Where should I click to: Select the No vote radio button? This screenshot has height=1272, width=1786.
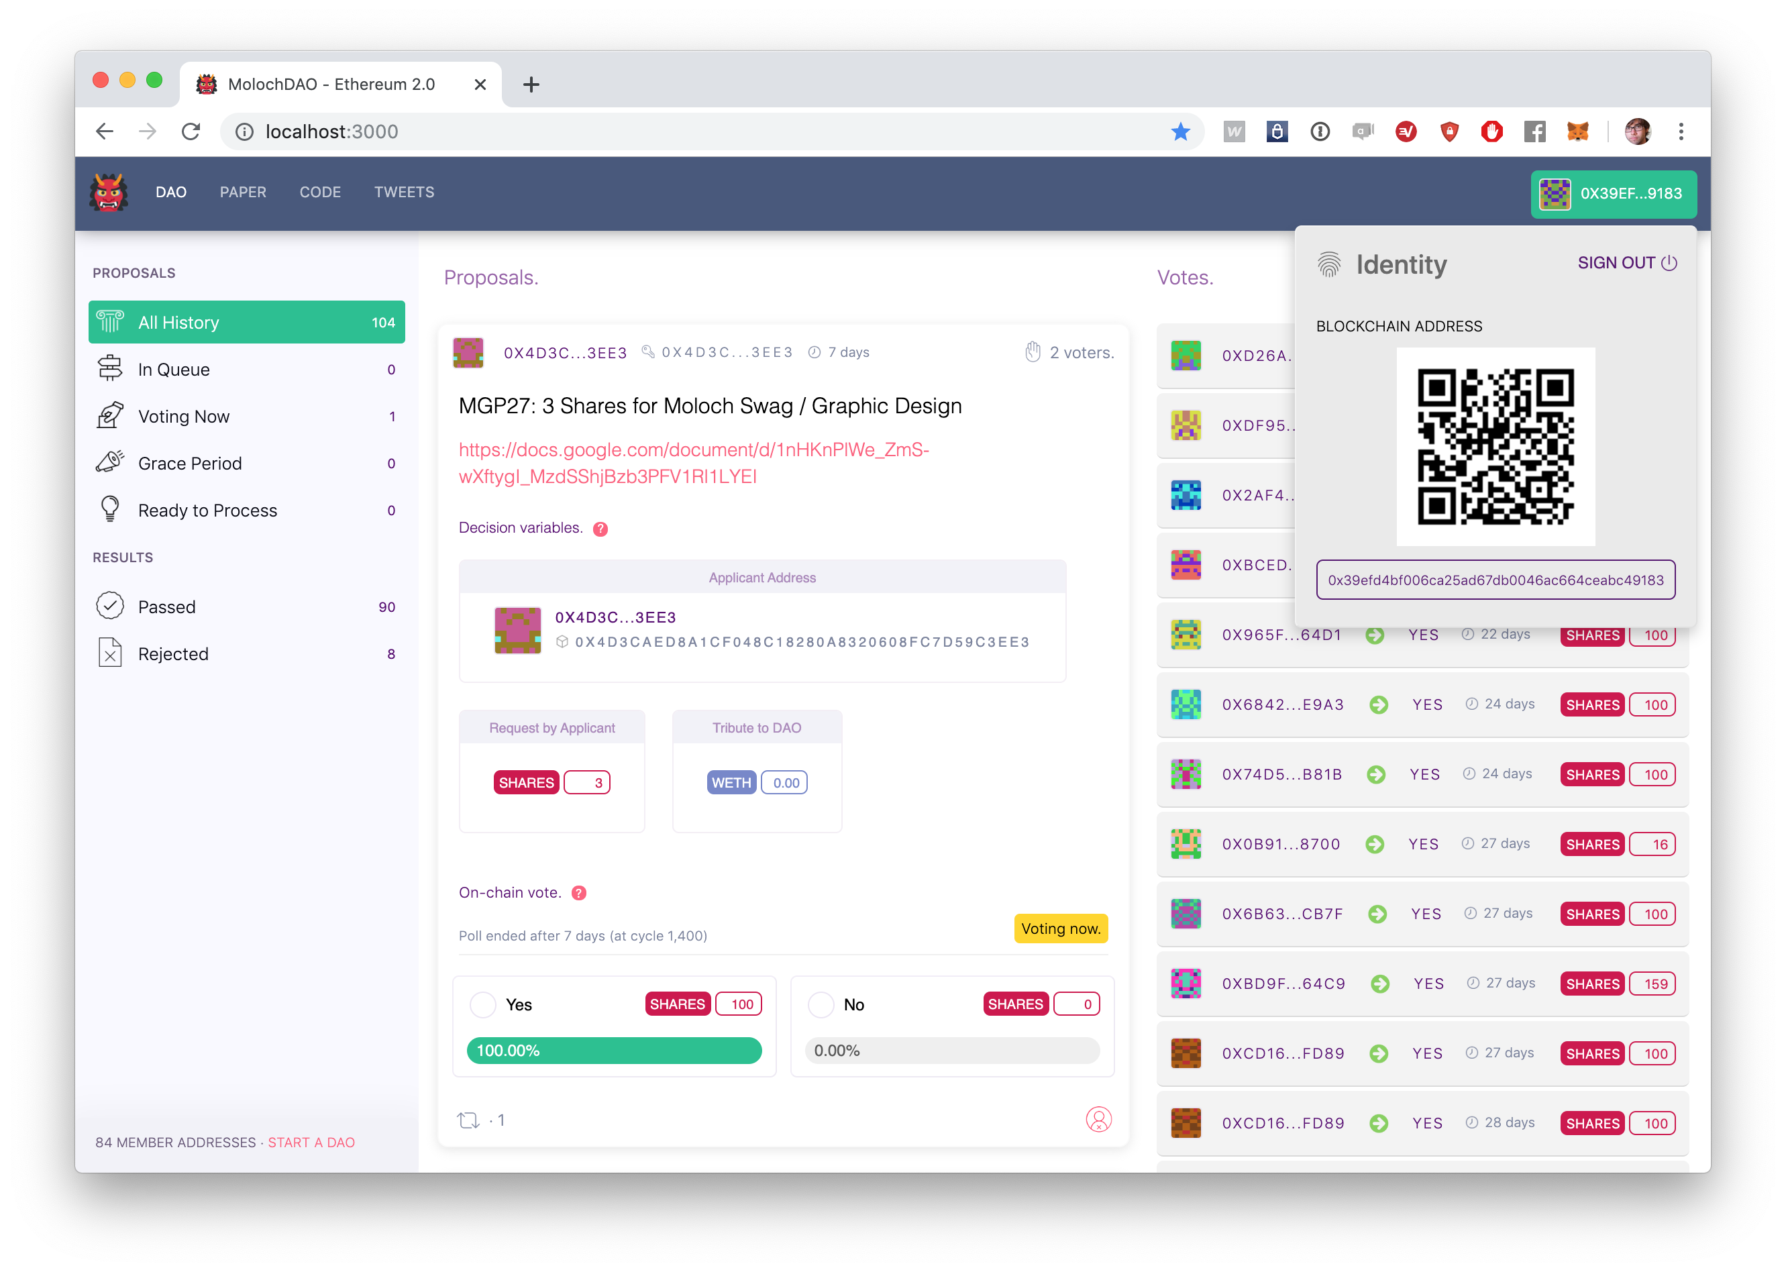[820, 1005]
